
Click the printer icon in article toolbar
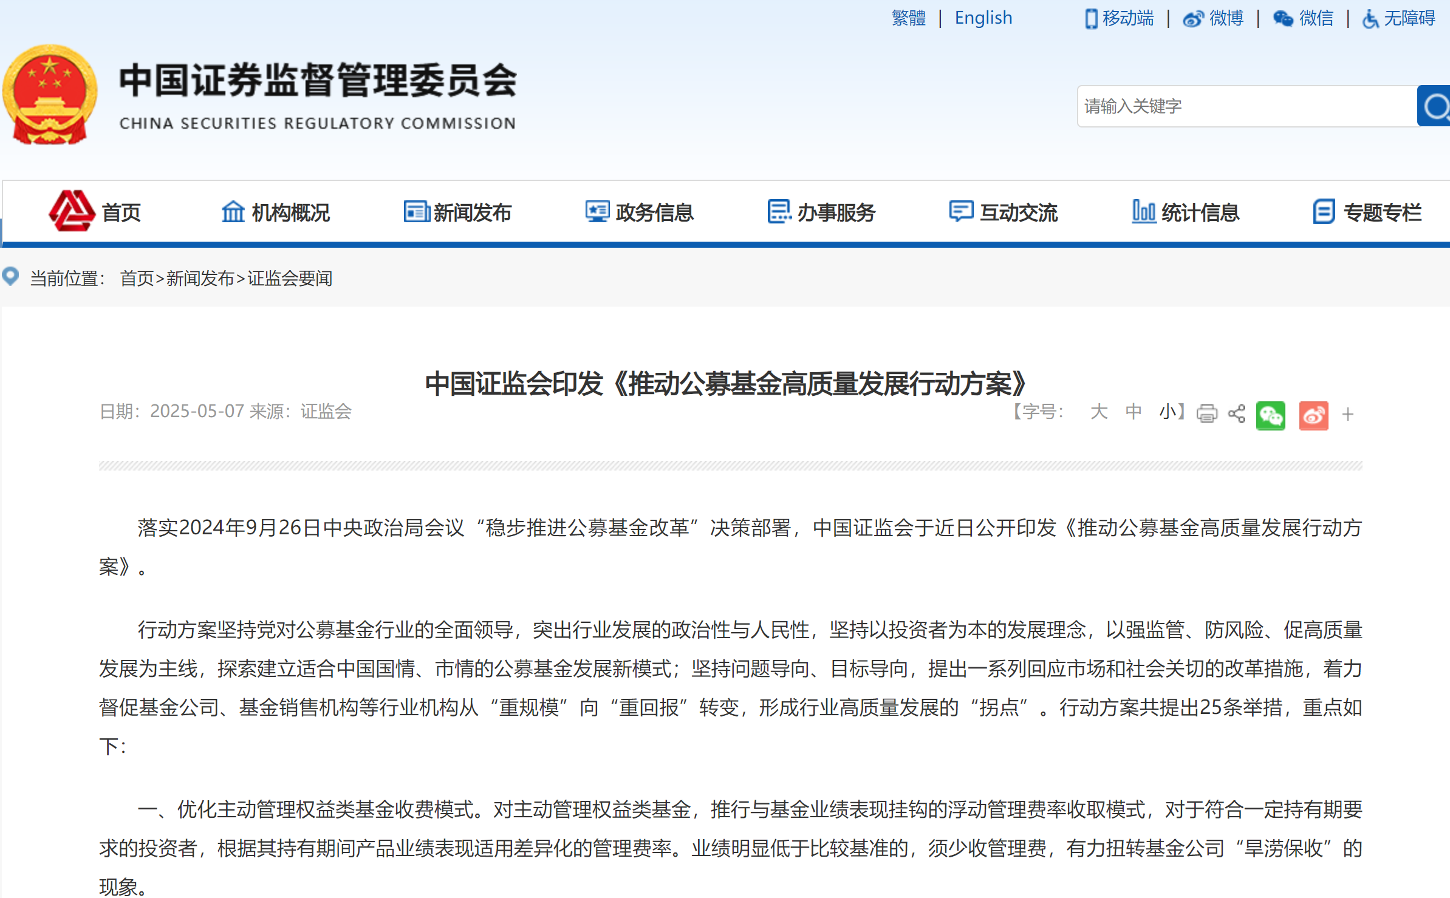pos(1206,413)
